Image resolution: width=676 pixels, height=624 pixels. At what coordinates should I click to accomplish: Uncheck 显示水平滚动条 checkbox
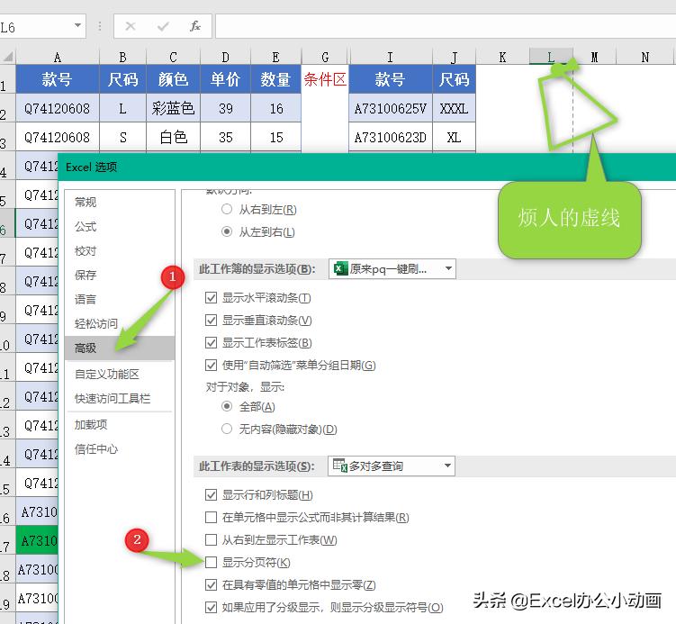pyautogui.click(x=211, y=298)
